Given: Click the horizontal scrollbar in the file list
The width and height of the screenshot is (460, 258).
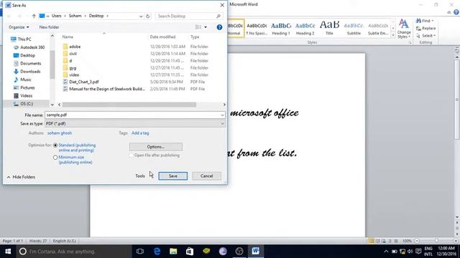Looking at the screenshot, I should click(x=129, y=105).
